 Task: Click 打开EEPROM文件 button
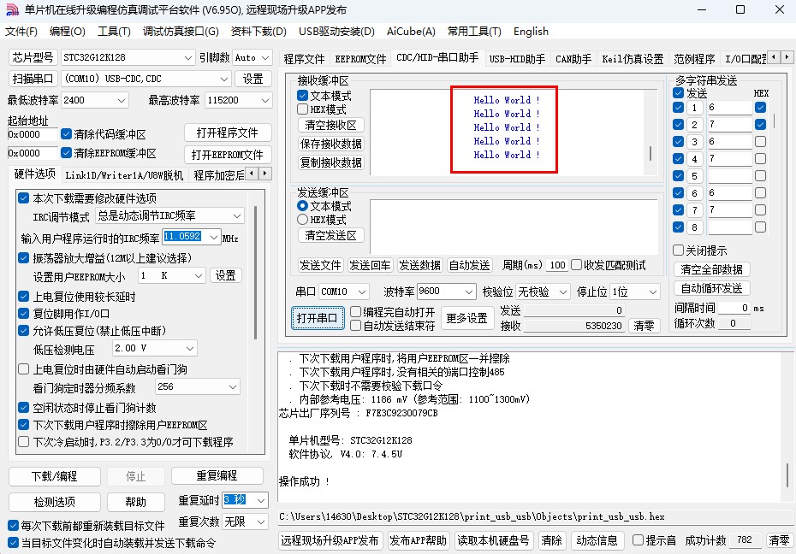227,155
